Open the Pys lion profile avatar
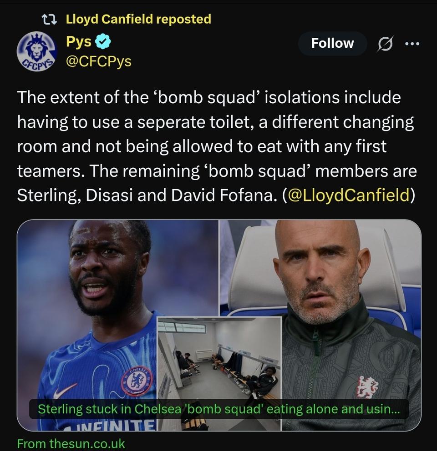Image resolution: width=437 pixels, height=451 pixels. click(x=36, y=51)
